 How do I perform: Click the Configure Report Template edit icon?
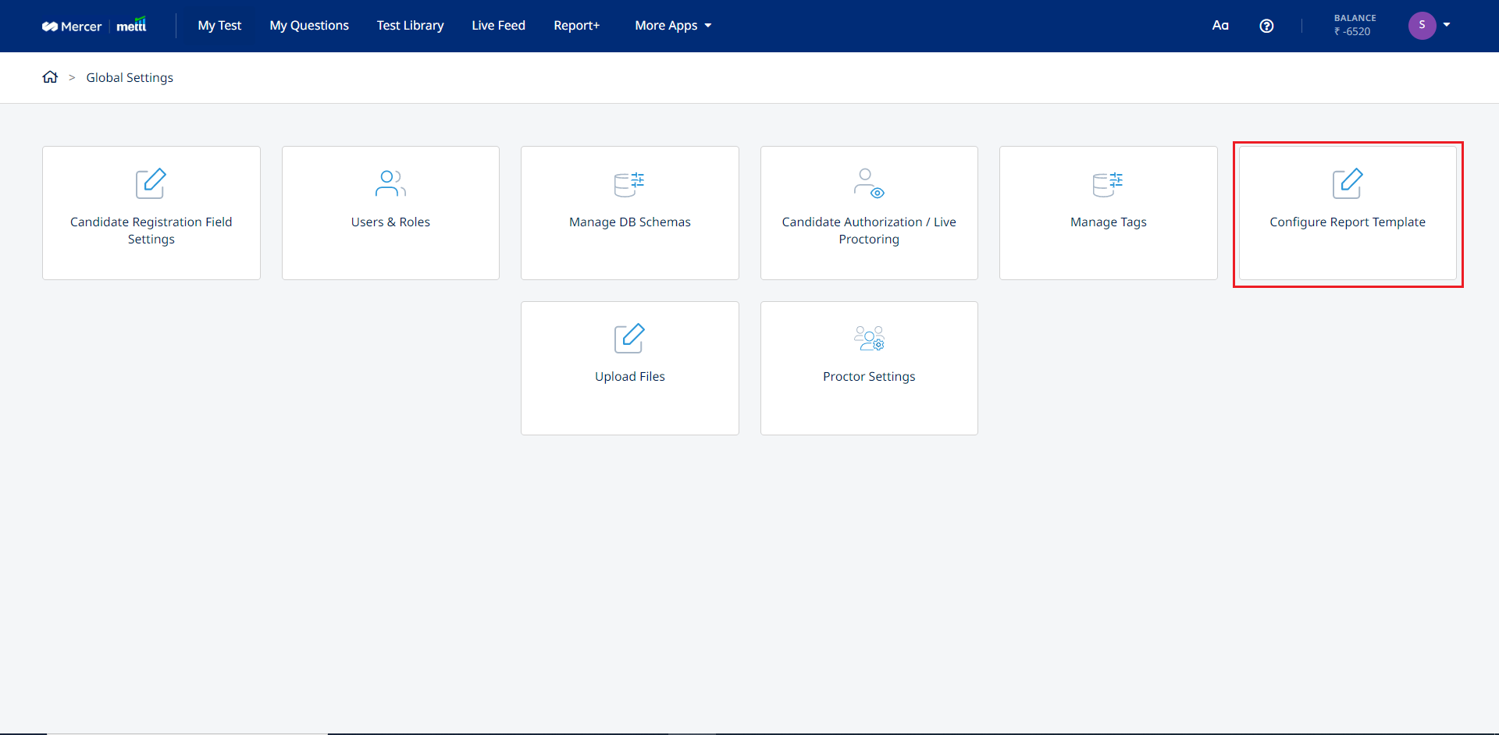[x=1347, y=183]
